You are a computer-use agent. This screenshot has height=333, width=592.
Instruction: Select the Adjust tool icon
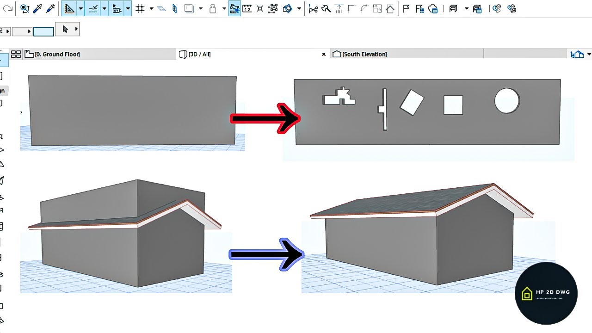(x=326, y=8)
